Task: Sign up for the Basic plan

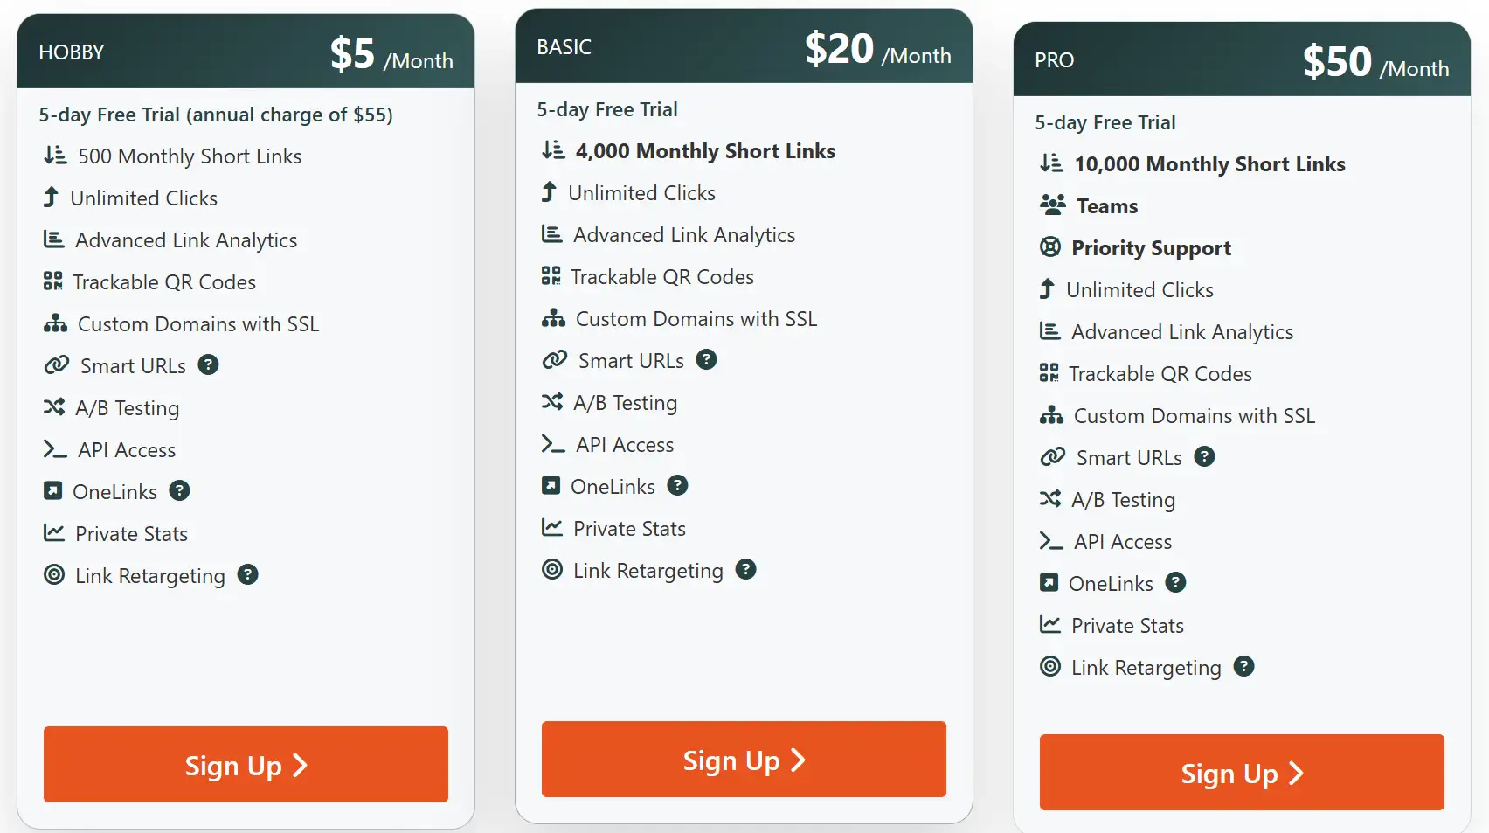Action: [x=744, y=760]
